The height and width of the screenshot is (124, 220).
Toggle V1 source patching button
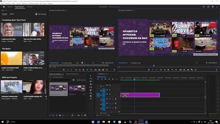(98, 95)
